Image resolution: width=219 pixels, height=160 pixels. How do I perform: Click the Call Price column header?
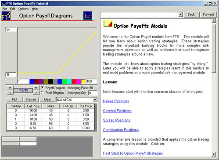tap(33, 106)
